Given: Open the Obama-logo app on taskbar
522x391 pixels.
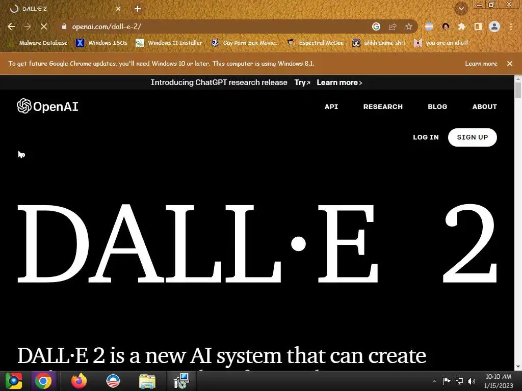Looking at the screenshot, I should point(113,381).
